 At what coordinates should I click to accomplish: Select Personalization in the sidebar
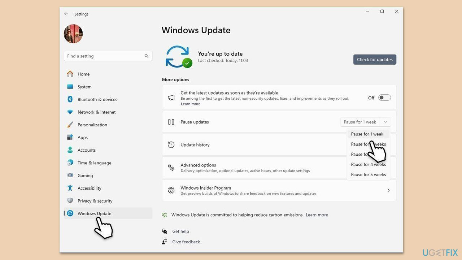pyautogui.click(x=108, y=125)
